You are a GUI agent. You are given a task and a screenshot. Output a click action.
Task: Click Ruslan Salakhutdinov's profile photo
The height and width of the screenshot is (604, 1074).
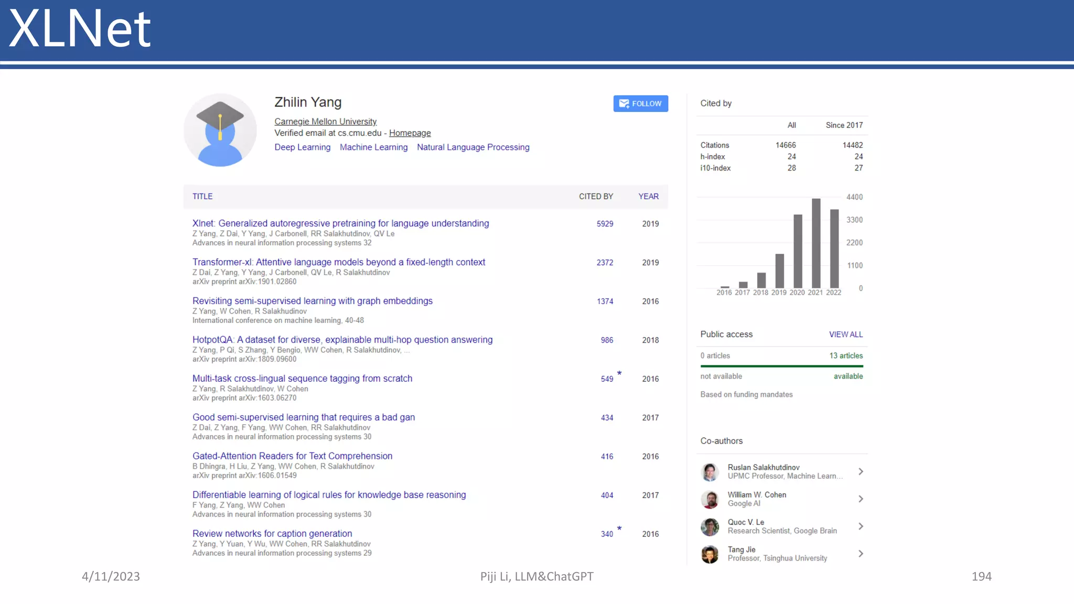pyautogui.click(x=710, y=472)
